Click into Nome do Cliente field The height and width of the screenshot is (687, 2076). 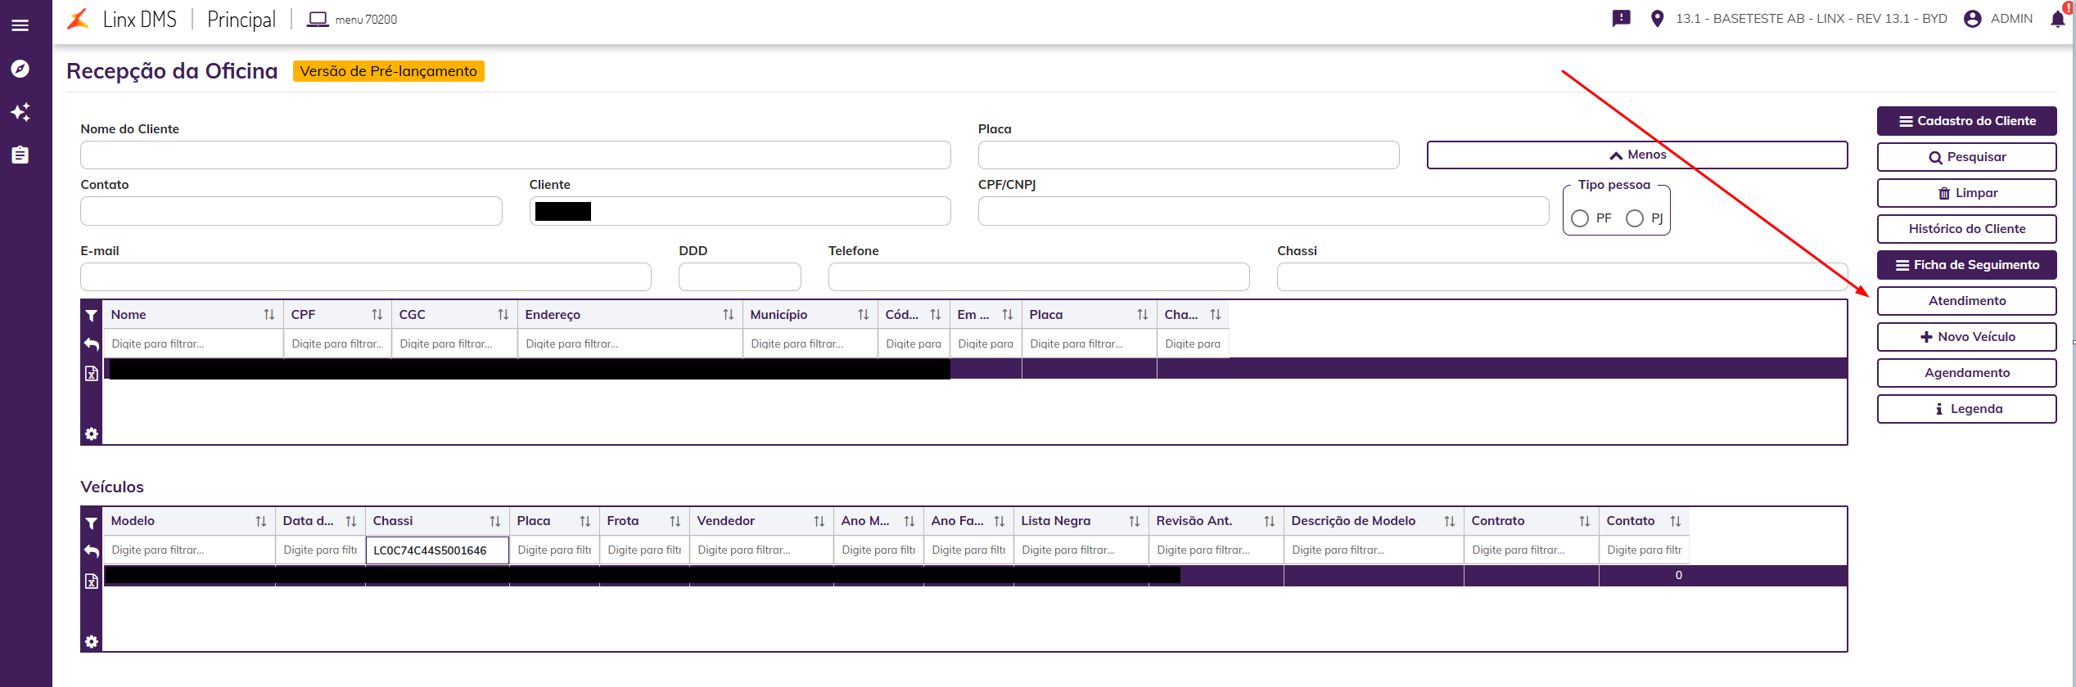(x=515, y=155)
